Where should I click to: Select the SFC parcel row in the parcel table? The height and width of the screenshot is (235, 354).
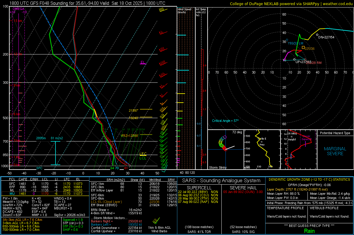click(46, 184)
